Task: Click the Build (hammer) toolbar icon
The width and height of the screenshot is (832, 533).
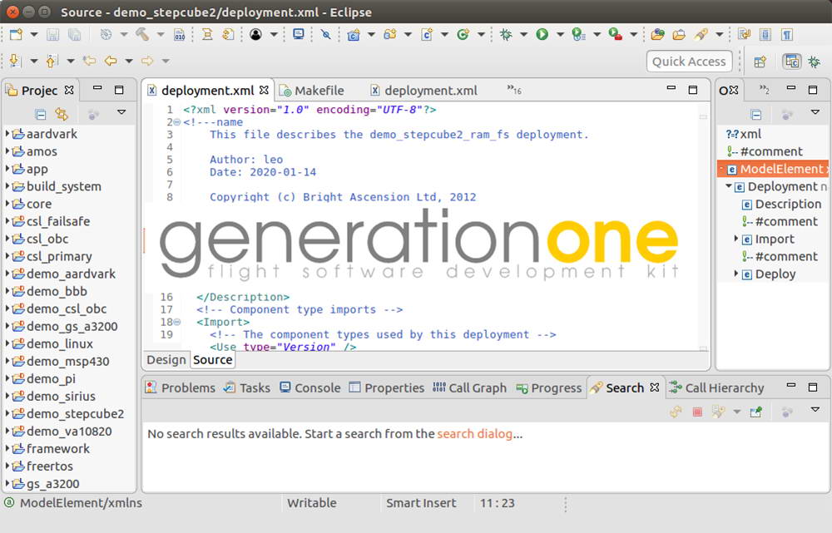Action: pyautogui.click(x=141, y=35)
